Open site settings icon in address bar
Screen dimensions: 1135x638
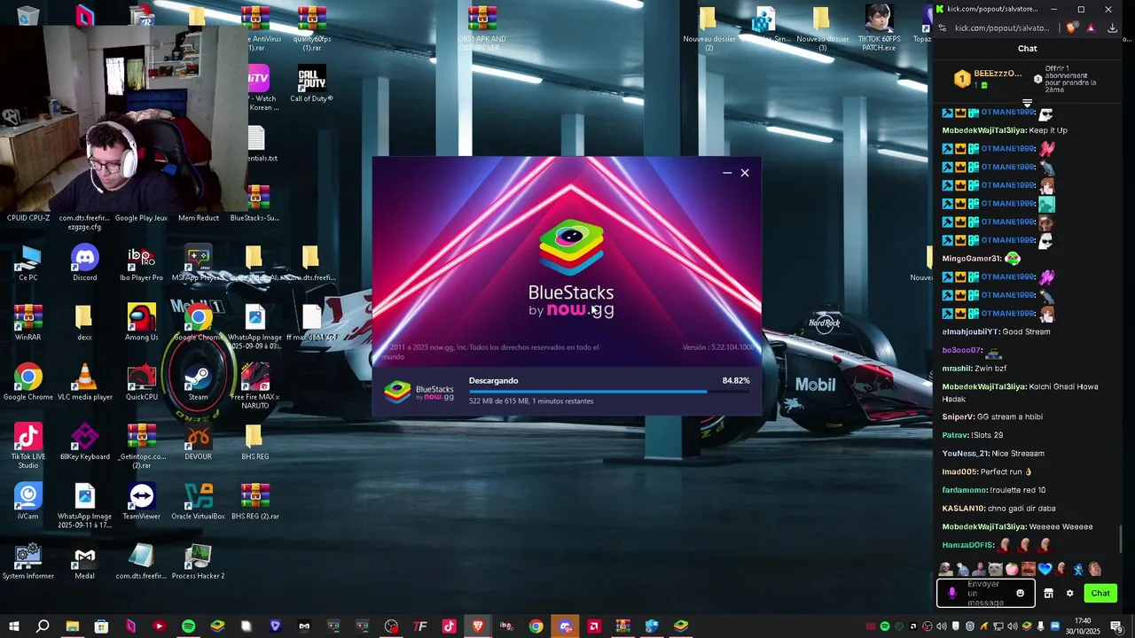[942, 27]
